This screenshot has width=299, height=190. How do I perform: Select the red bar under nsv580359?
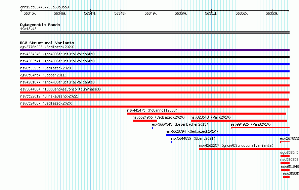[285, 163]
